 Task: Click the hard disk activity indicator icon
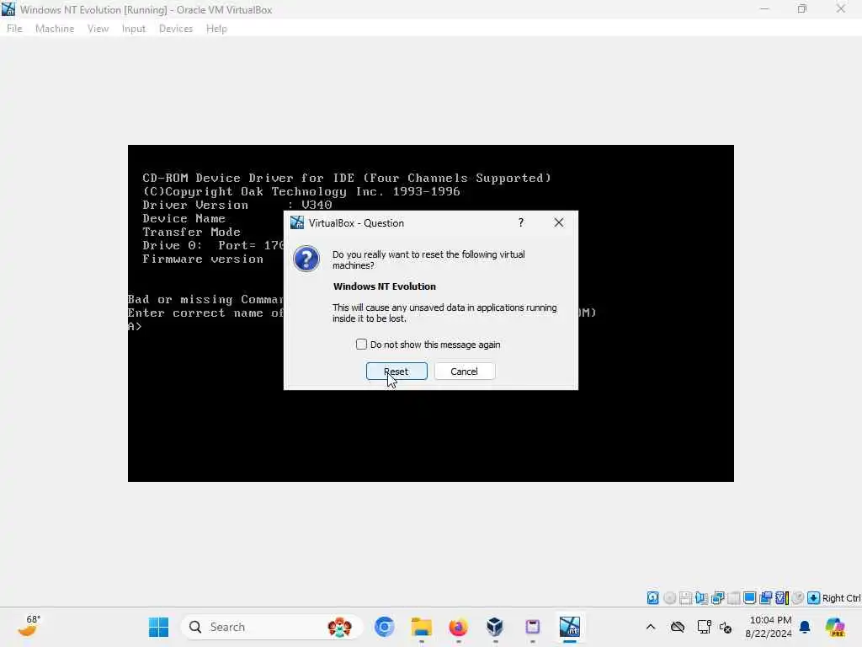coord(652,598)
